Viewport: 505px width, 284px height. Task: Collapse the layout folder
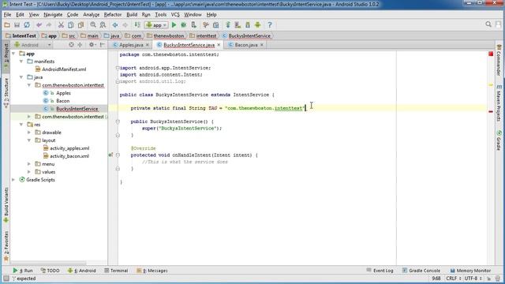[29, 140]
